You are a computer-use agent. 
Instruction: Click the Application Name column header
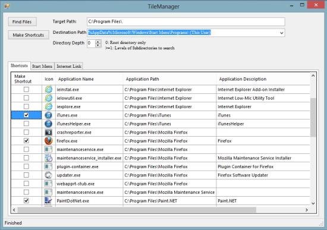point(89,79)
